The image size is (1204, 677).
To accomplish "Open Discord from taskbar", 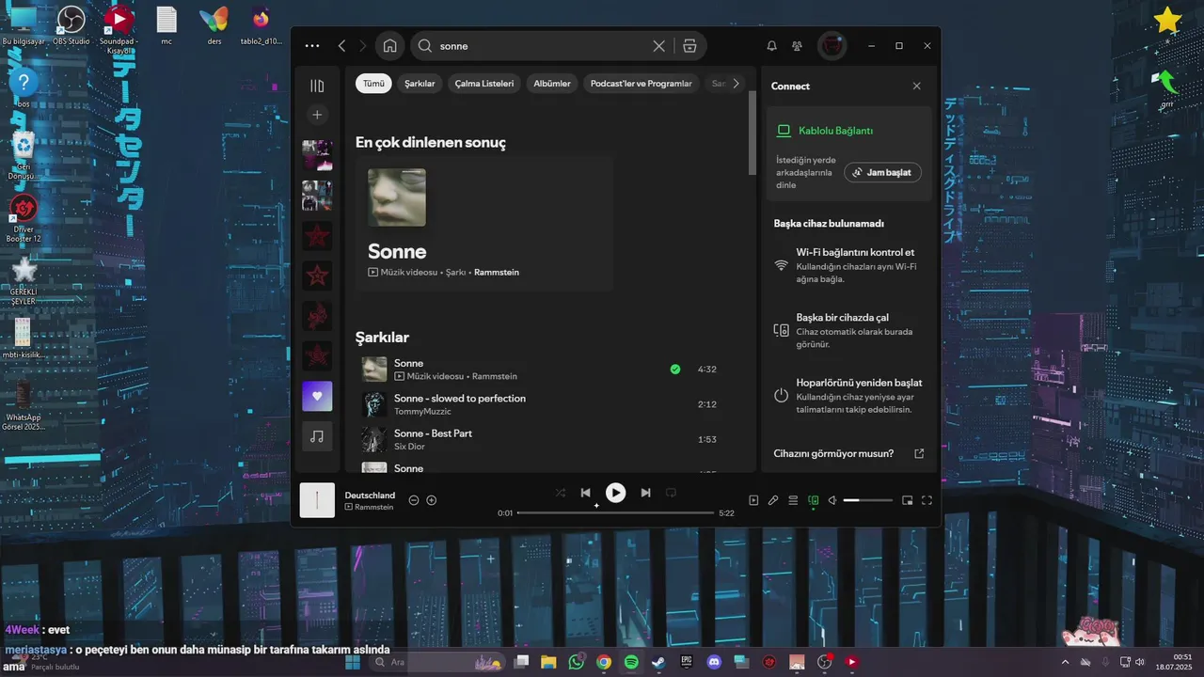I will click(x=714, y=662).
